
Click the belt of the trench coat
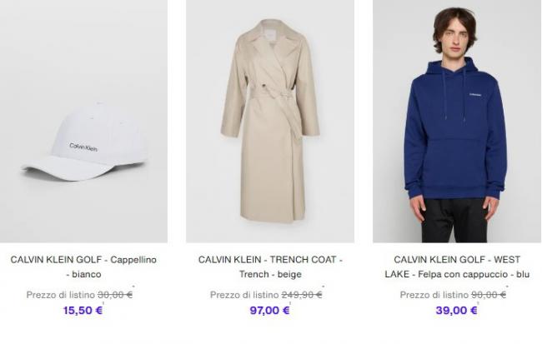[x=273, y=95]
